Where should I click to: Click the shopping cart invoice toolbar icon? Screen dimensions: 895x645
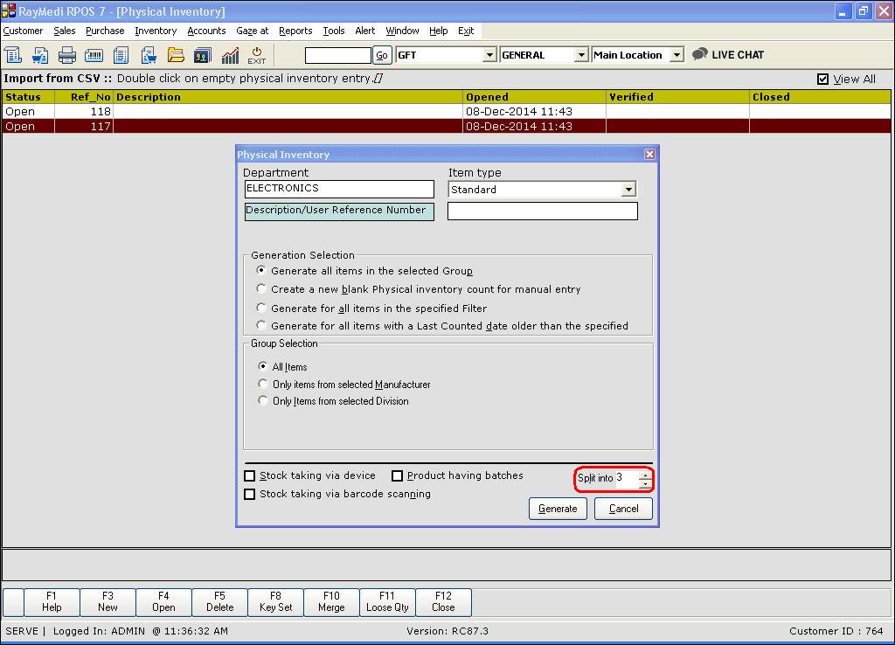pyautogui.click(x=40, y=55)
